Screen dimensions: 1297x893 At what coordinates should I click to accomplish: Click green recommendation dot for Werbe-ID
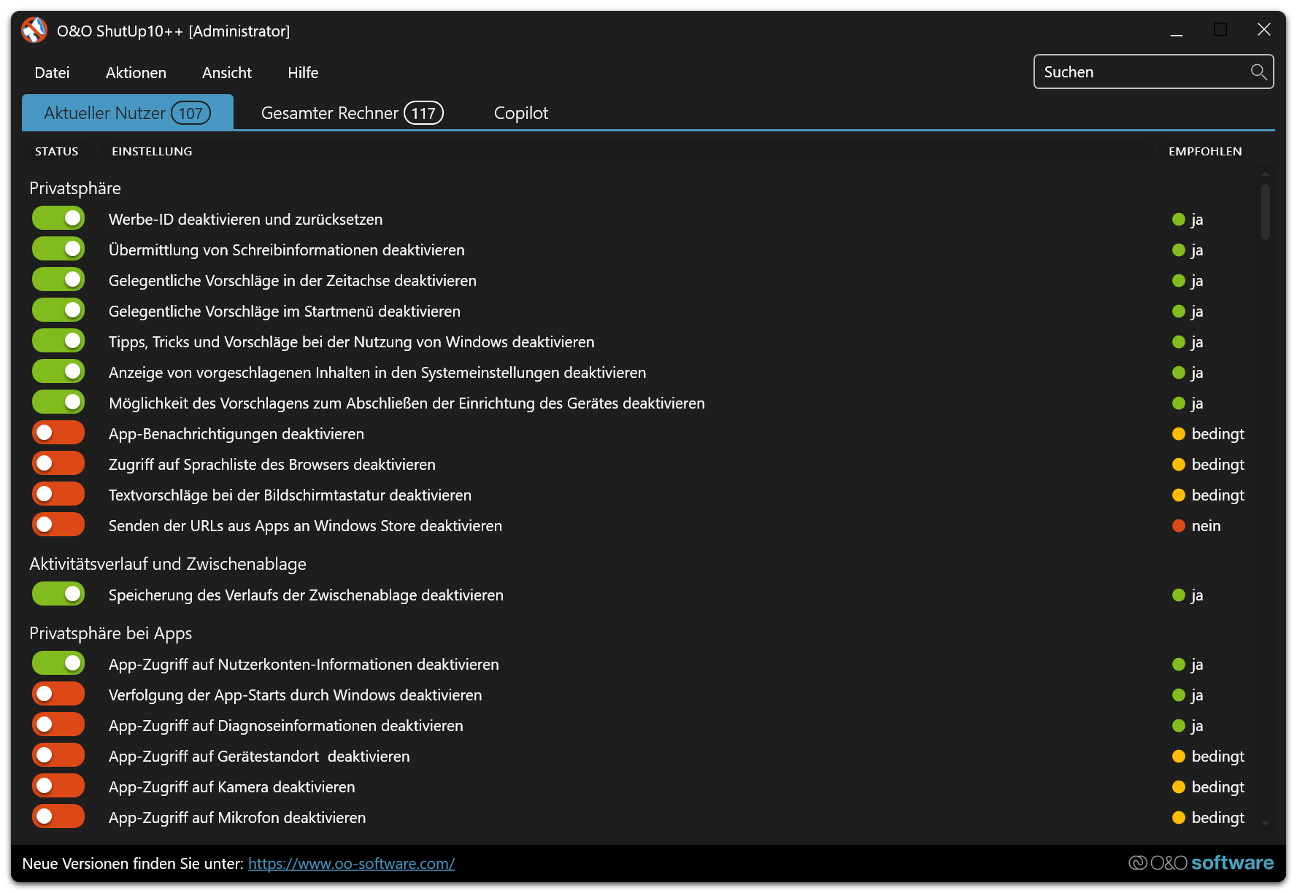pos(1178,220)
